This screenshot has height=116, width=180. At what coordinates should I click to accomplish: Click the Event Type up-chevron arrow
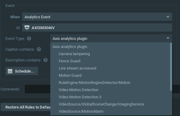click(168, 38)
